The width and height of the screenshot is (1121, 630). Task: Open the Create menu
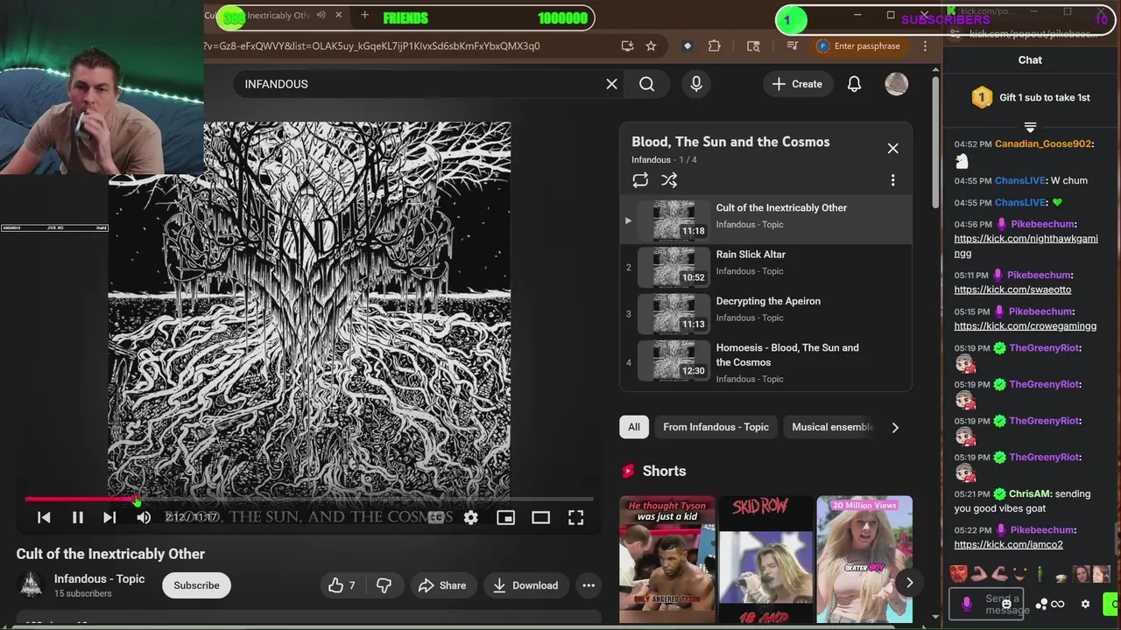797,84
